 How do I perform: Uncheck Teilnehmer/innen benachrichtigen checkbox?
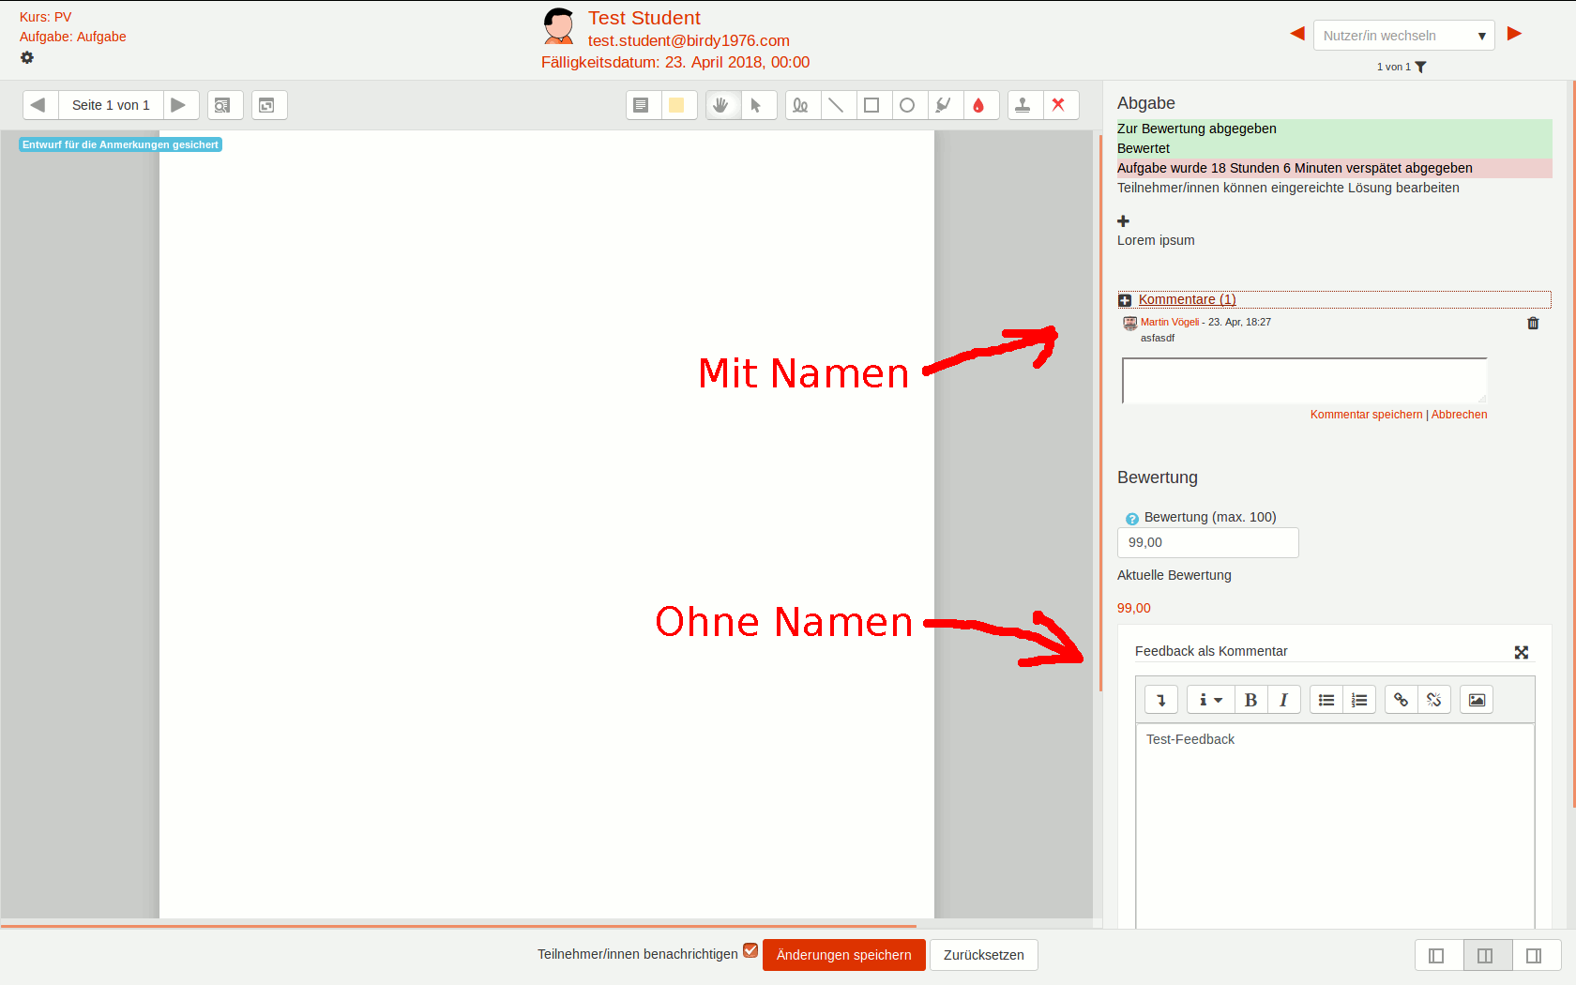tap(750, 950)
